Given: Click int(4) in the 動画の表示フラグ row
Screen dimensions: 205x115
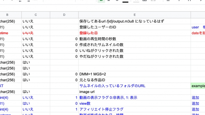Looking at the screenshot, I should tap(11, 98).
